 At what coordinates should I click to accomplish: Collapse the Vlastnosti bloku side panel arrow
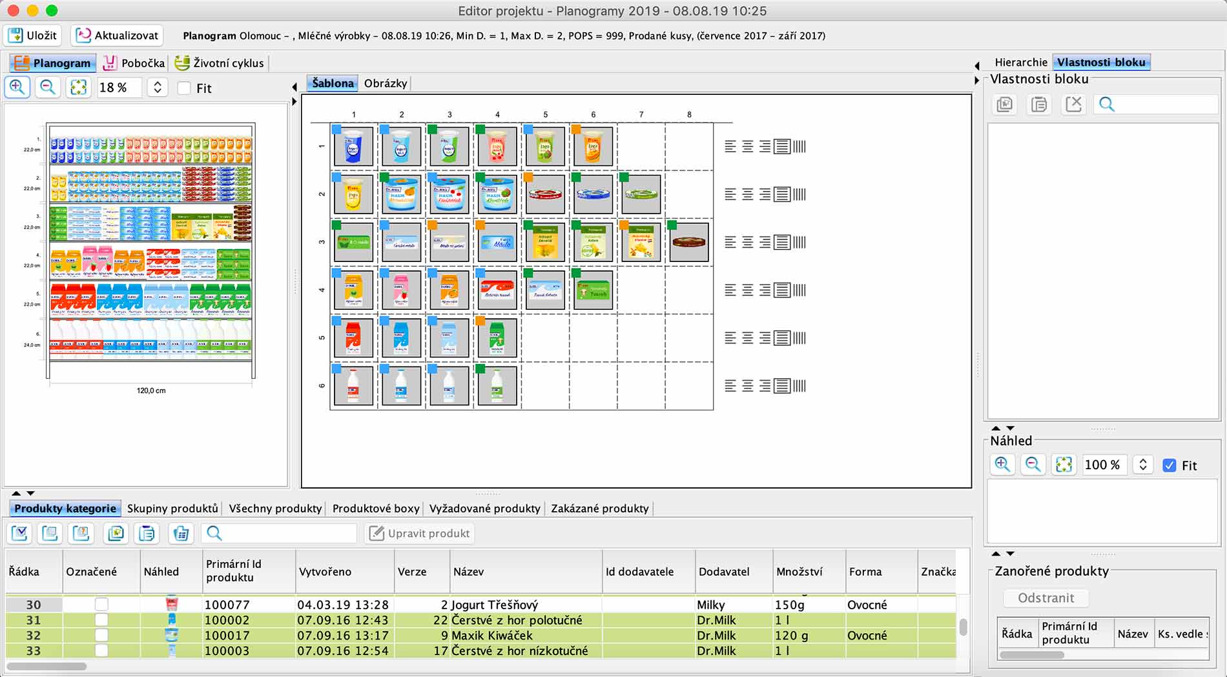click(x=976, y=80)
